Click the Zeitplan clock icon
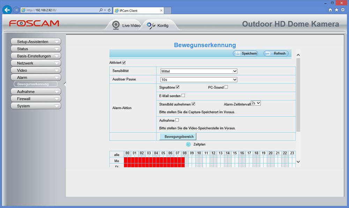This screenshot has width=349, height=208. [188, 144]
